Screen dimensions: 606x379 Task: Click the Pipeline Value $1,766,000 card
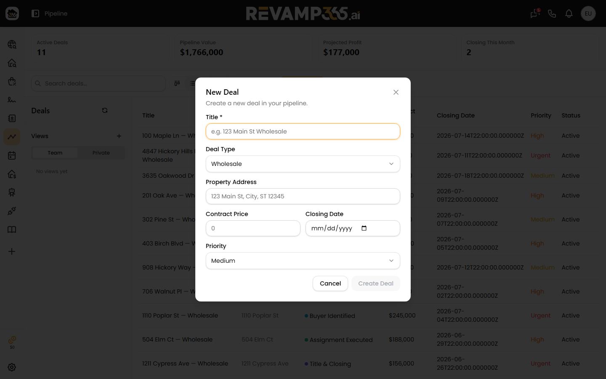244,48
